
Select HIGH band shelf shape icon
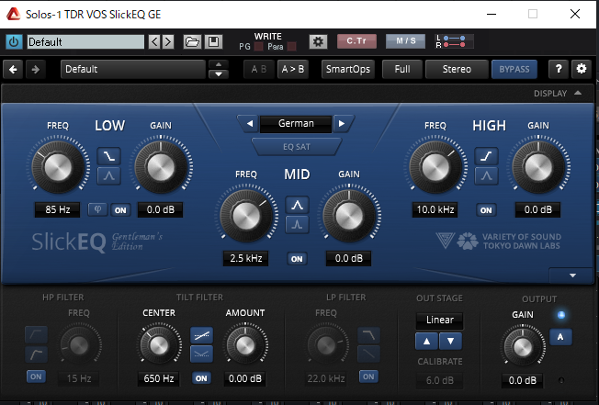pos(486,156)
